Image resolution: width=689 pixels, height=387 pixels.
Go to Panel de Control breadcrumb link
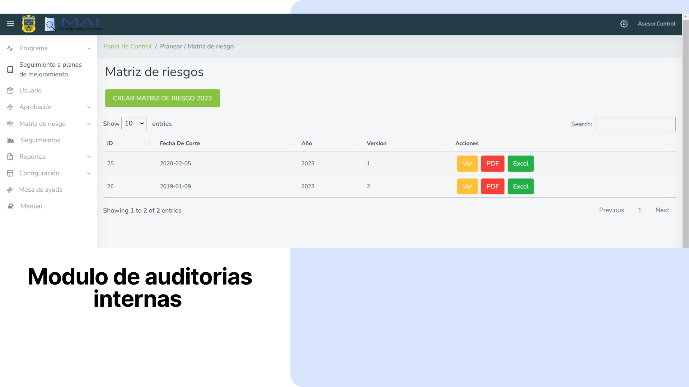coord(127,46)
